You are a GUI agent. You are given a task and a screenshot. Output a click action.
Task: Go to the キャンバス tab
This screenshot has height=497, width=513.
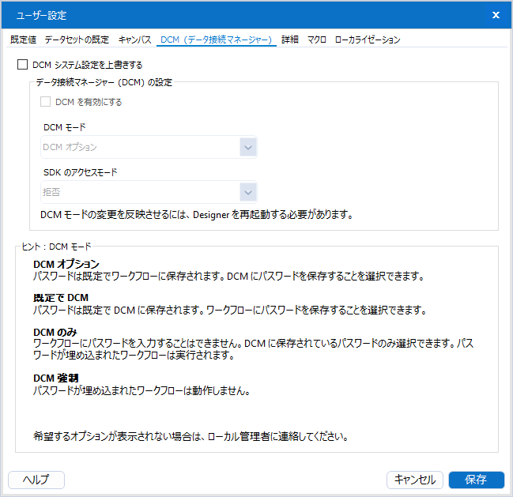pyautogui.click(x=134, y=40)
